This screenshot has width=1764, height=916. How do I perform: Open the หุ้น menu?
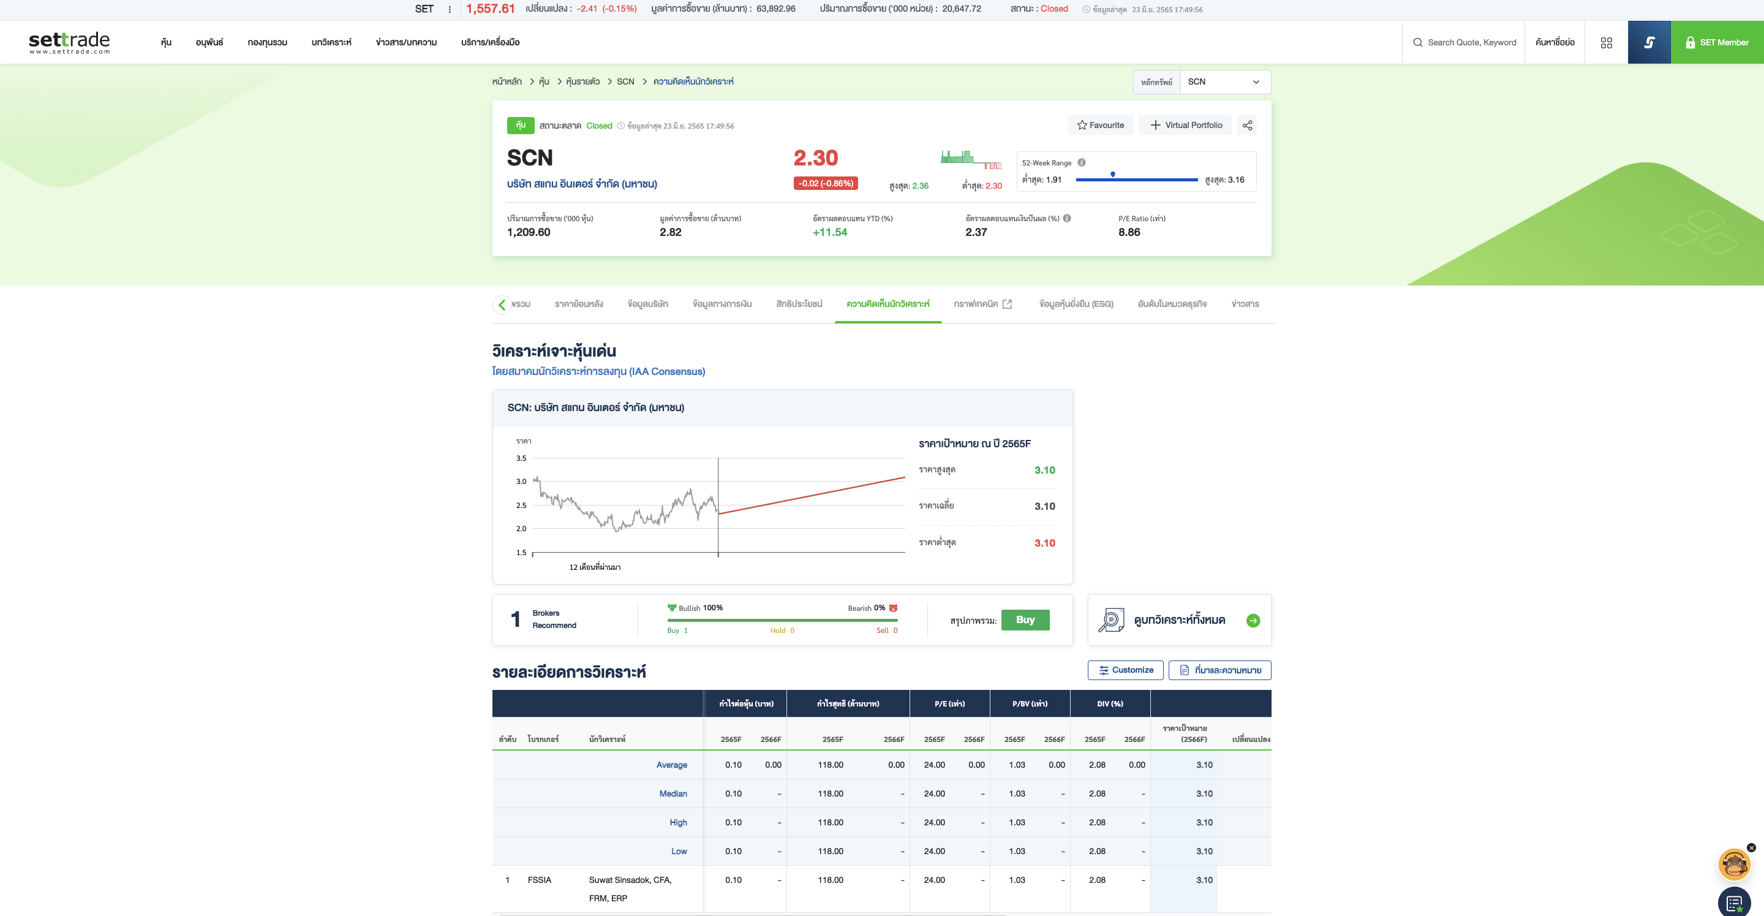(x=166, y=42)
